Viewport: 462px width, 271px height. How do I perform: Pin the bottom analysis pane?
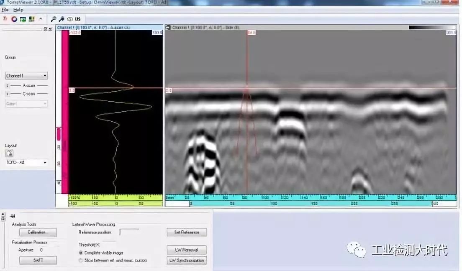pos(13,216)
